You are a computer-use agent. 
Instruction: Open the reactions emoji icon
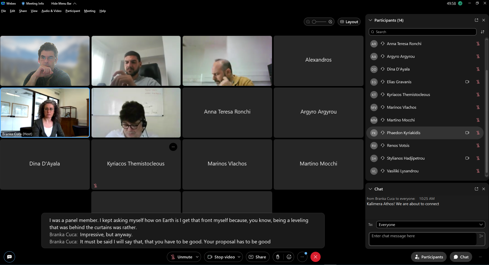(x=289, y=257)
